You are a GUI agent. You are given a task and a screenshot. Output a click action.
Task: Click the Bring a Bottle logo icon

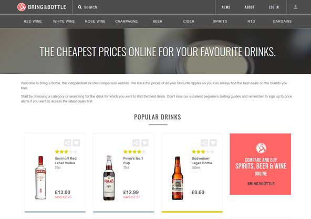(22, 7)
